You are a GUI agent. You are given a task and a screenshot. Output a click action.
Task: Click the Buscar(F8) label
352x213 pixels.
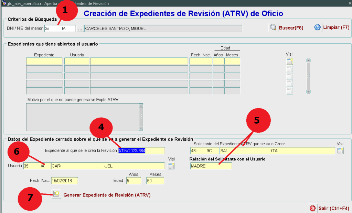(x=291, y=28)
